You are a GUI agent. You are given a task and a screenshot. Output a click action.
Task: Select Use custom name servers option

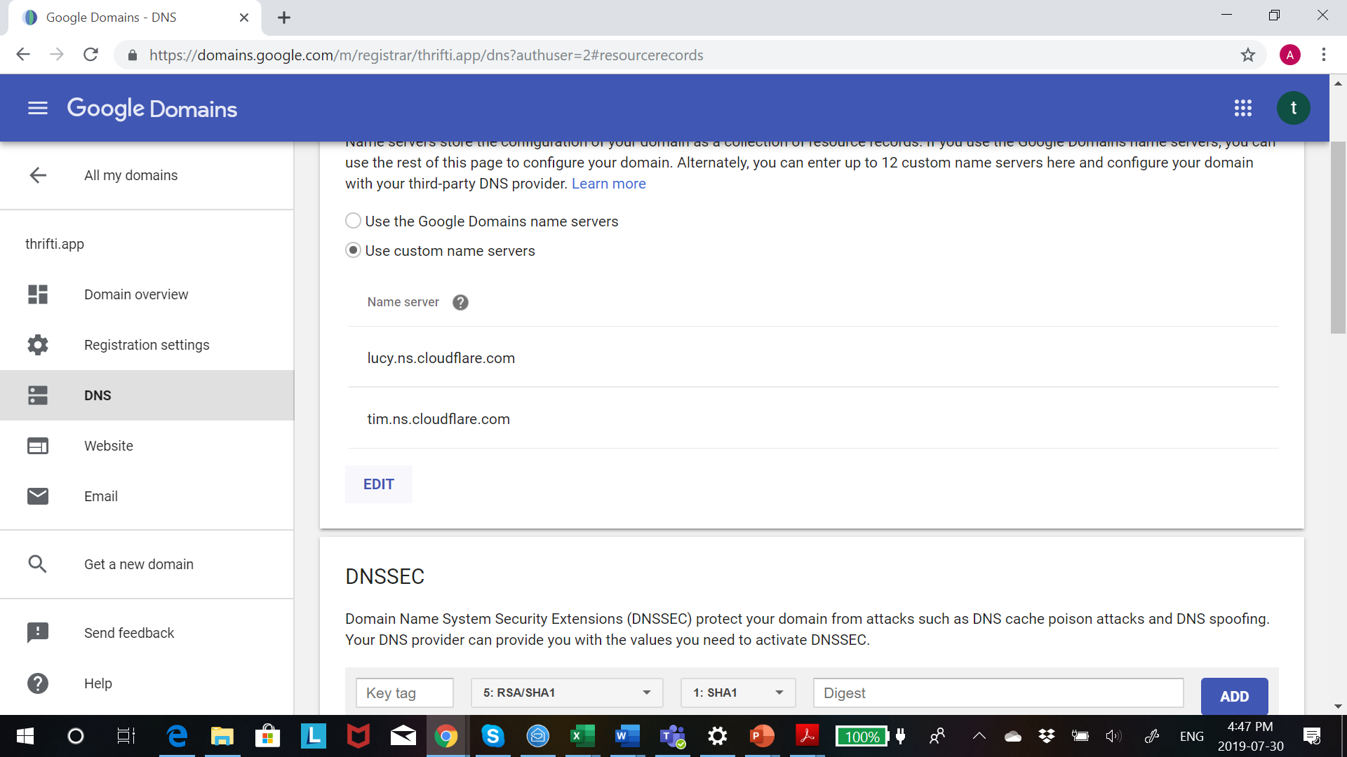pyautogui.click(x=353, y=250)
